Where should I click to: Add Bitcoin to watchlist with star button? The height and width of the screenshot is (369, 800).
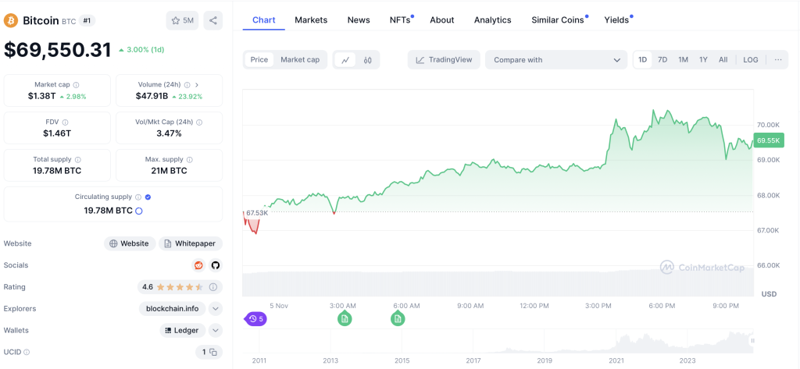pyautogui.click(x=182, y=21)
